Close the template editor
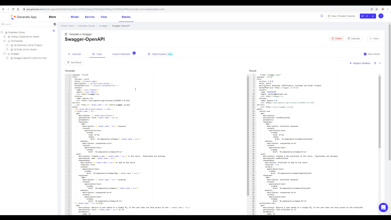 [374, 38]
